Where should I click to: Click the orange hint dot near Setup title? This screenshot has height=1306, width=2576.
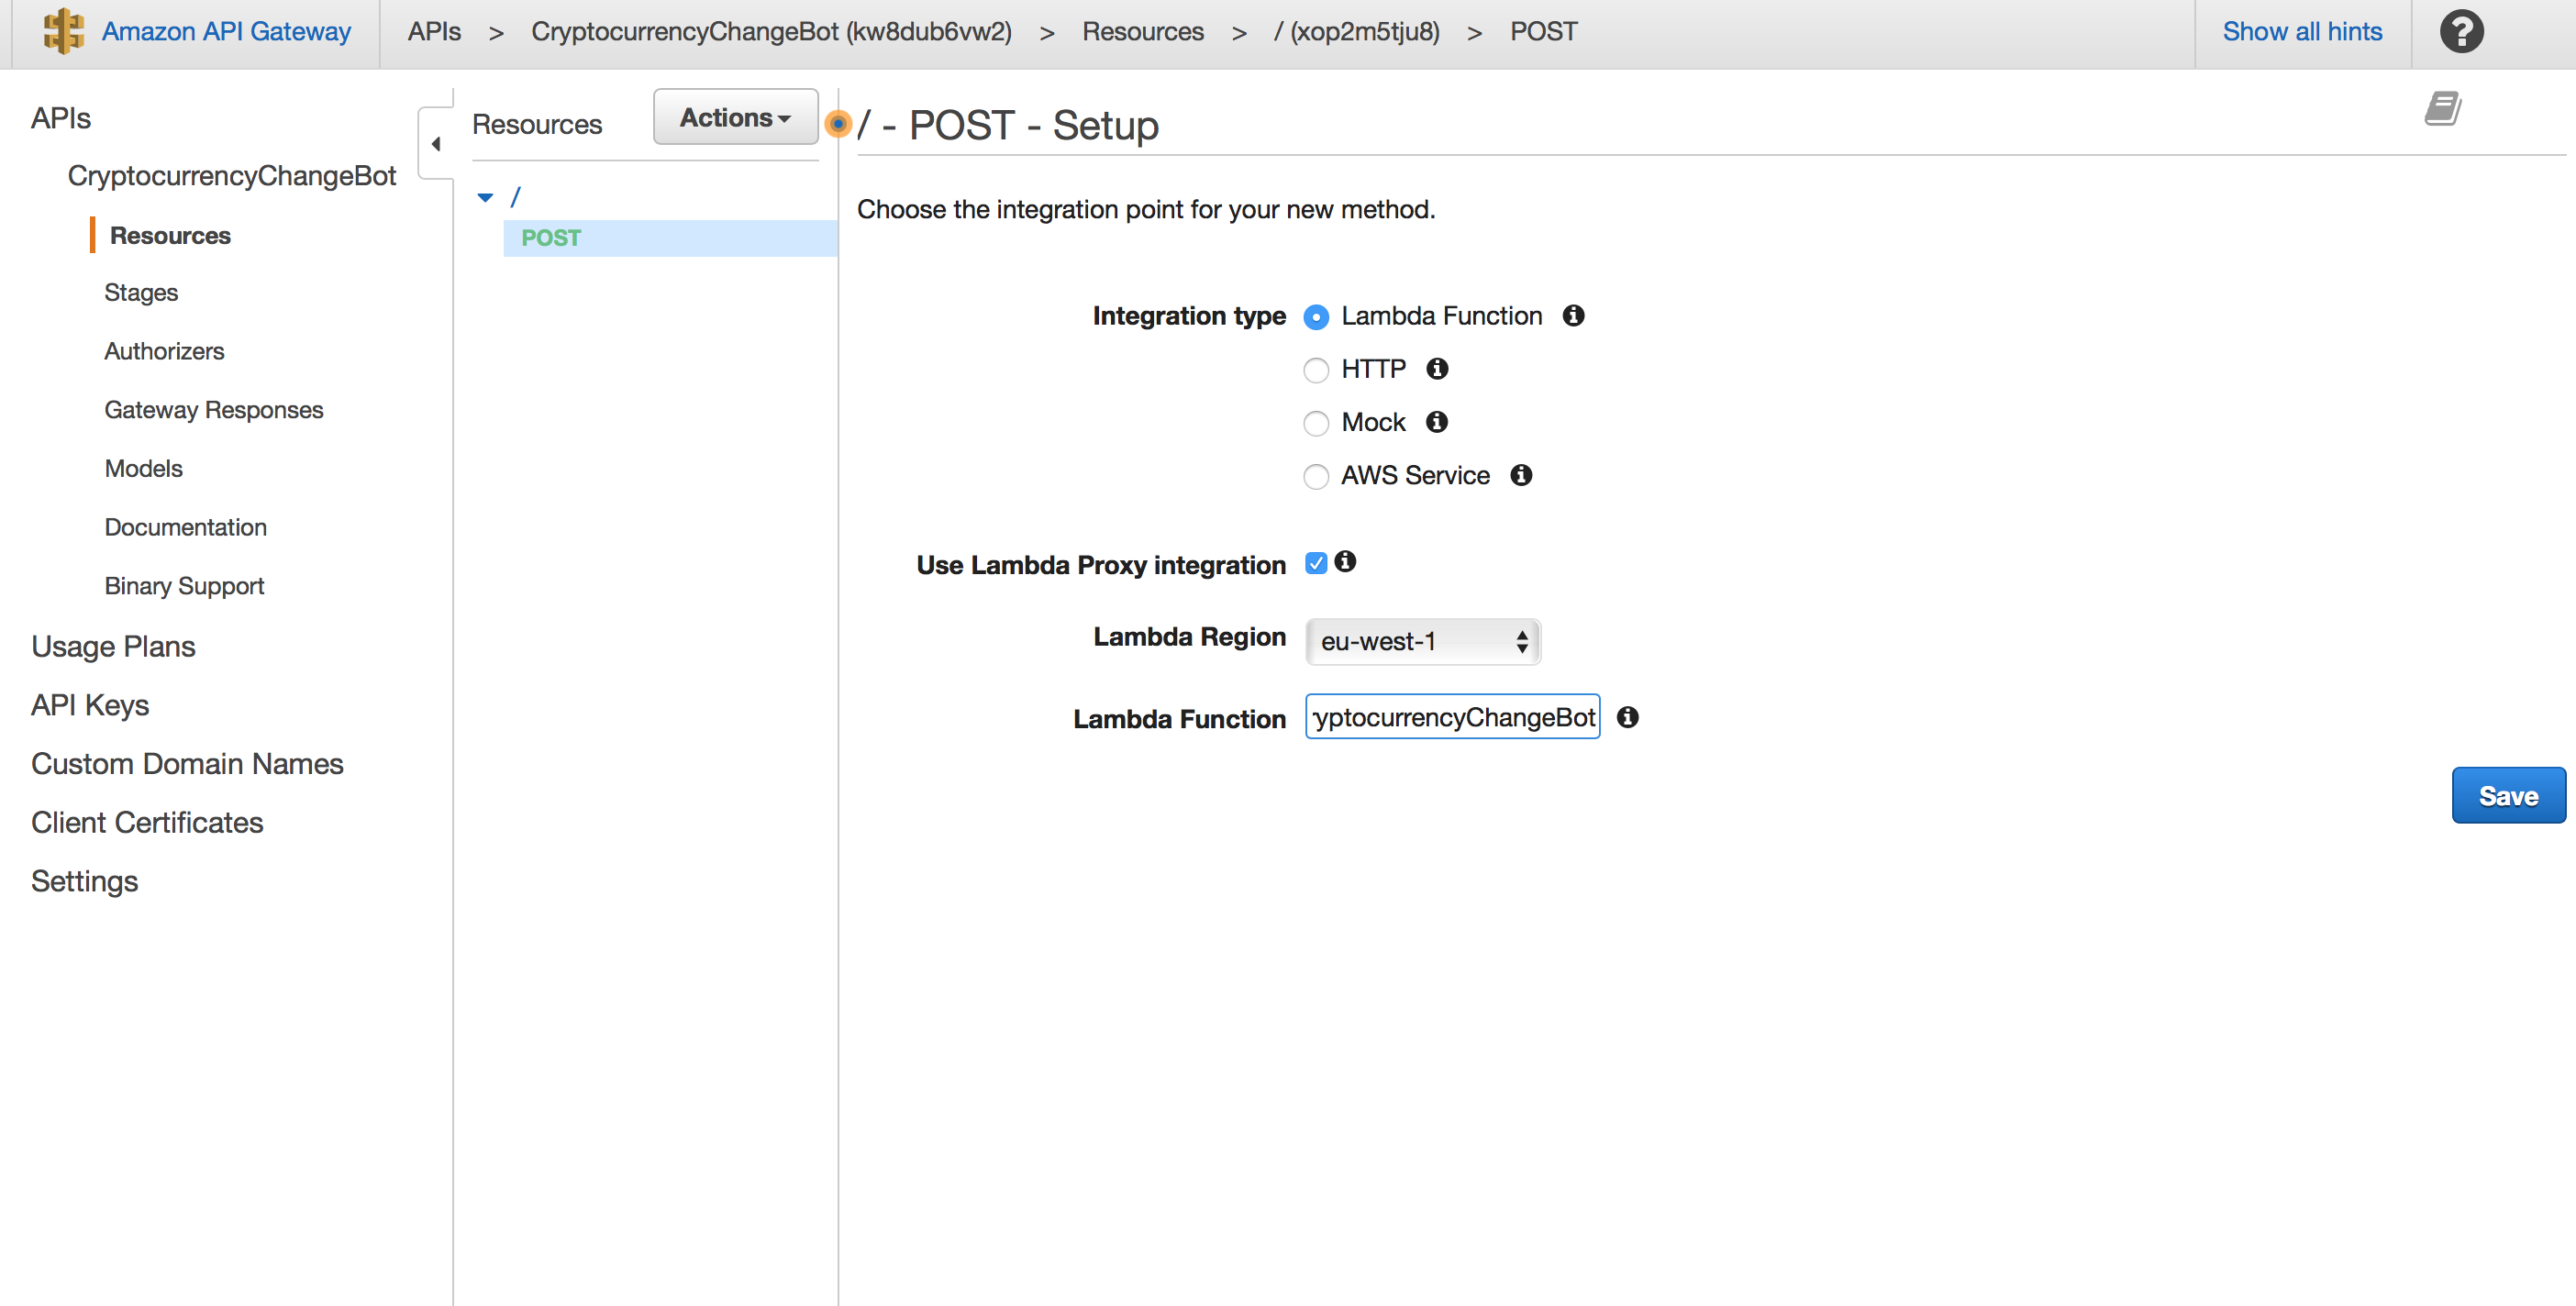click(x=838, y=124)
